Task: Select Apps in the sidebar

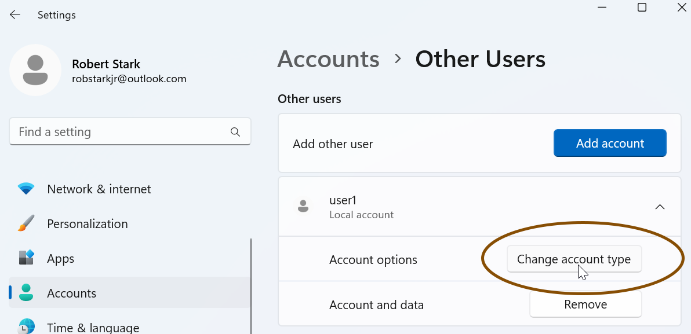Action: [130, 258]
